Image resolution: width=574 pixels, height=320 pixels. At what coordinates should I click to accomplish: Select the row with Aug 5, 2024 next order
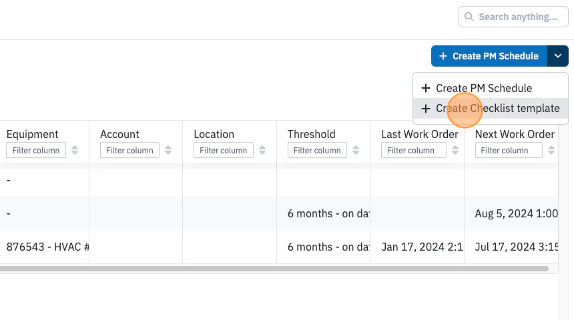(x=279, y=213)
